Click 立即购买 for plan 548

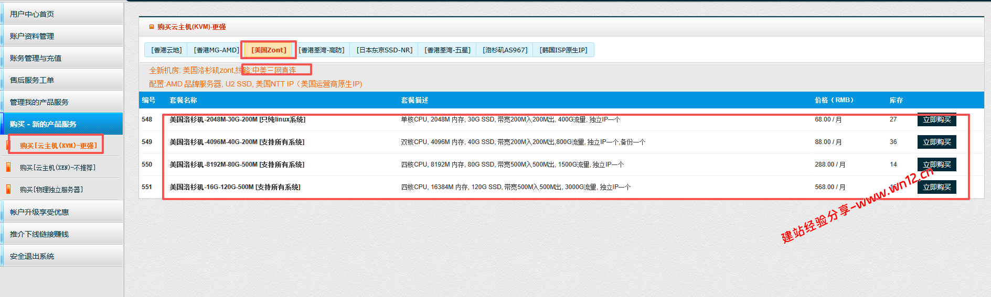[936, 120]
